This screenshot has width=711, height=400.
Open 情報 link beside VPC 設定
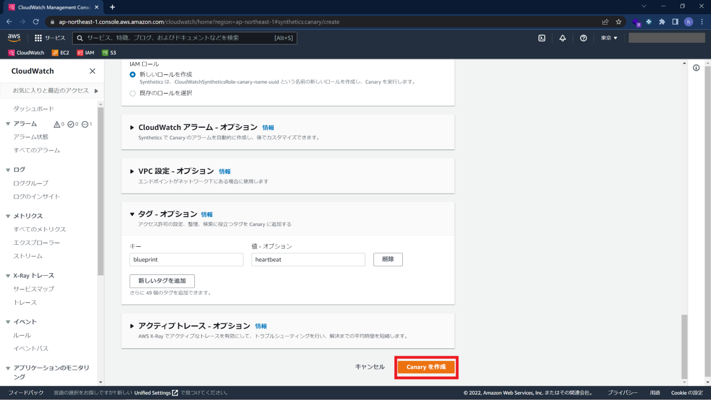click(225, 172)
